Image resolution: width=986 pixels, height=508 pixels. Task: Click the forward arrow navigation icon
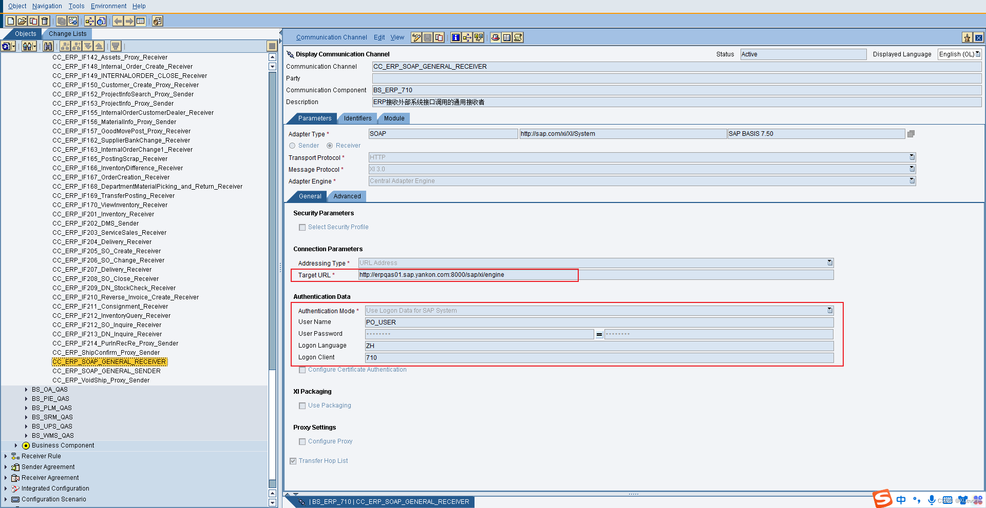point(129,21)
